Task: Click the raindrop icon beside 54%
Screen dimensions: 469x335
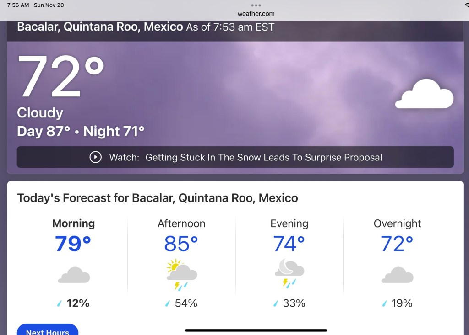Action: click(167, 303)
